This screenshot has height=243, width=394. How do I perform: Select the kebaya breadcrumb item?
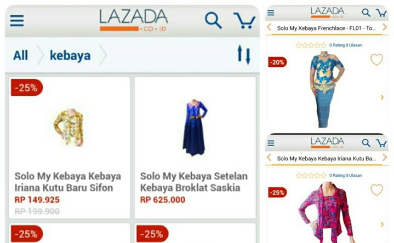(70, 55)
